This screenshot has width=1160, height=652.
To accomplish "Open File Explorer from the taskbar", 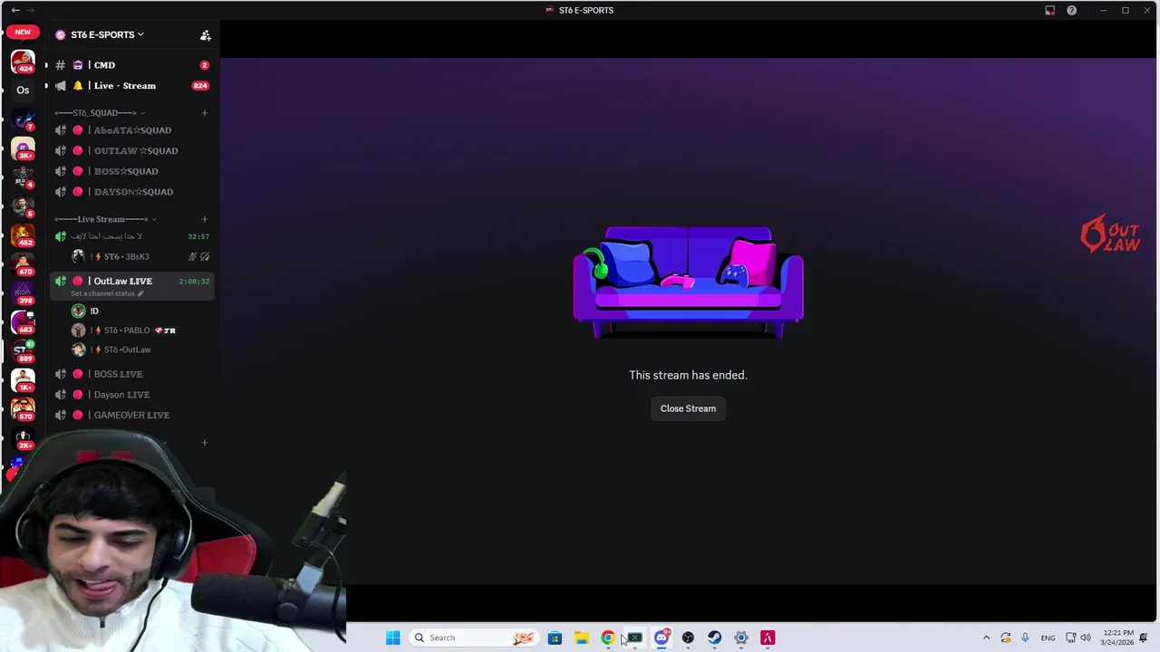I will coord(581,638).
